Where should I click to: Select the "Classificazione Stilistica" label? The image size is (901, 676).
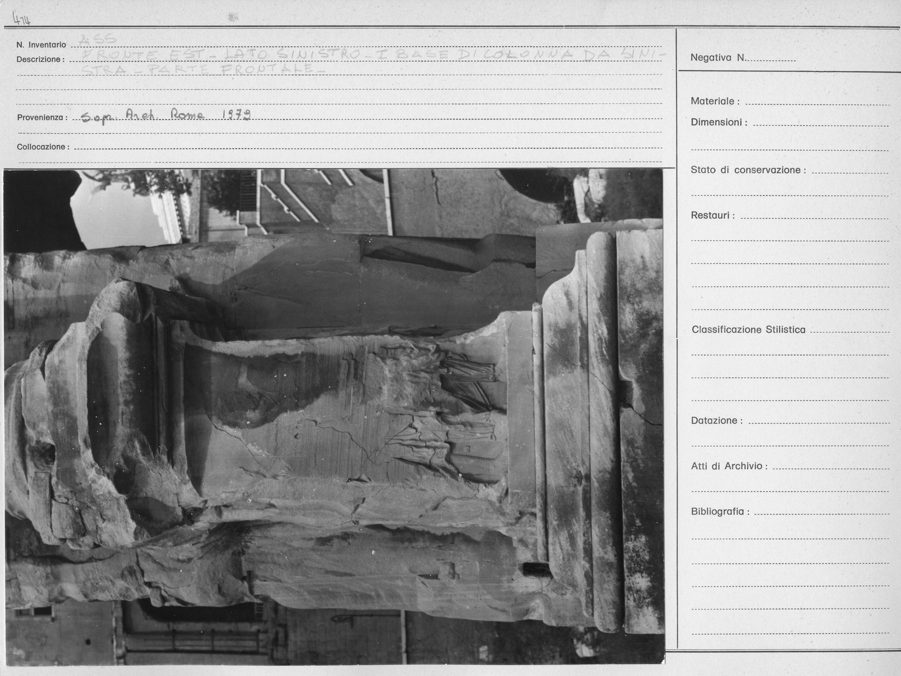point(748,330)
